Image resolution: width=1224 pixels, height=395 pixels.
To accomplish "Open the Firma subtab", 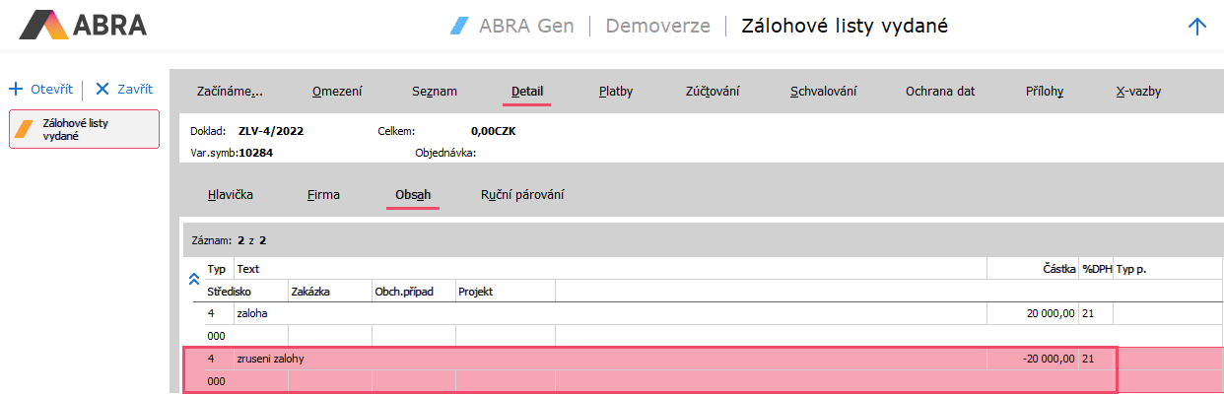I will click(x=323, y=195).
